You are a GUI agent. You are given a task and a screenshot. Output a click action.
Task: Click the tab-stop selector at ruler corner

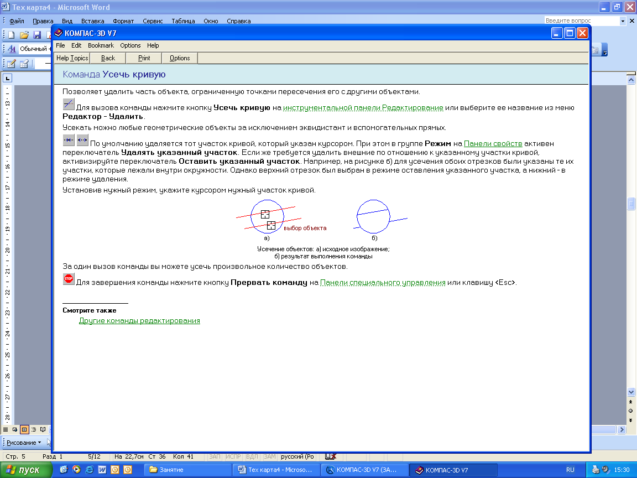(x=8, y=78)
